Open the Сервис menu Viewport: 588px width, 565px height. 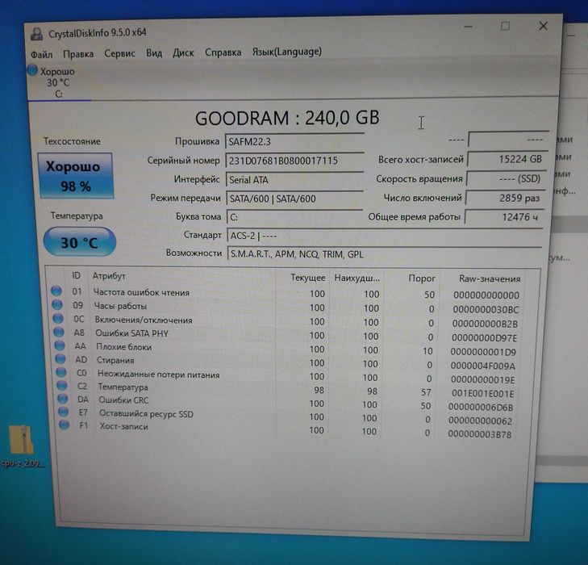pos(119,53)
